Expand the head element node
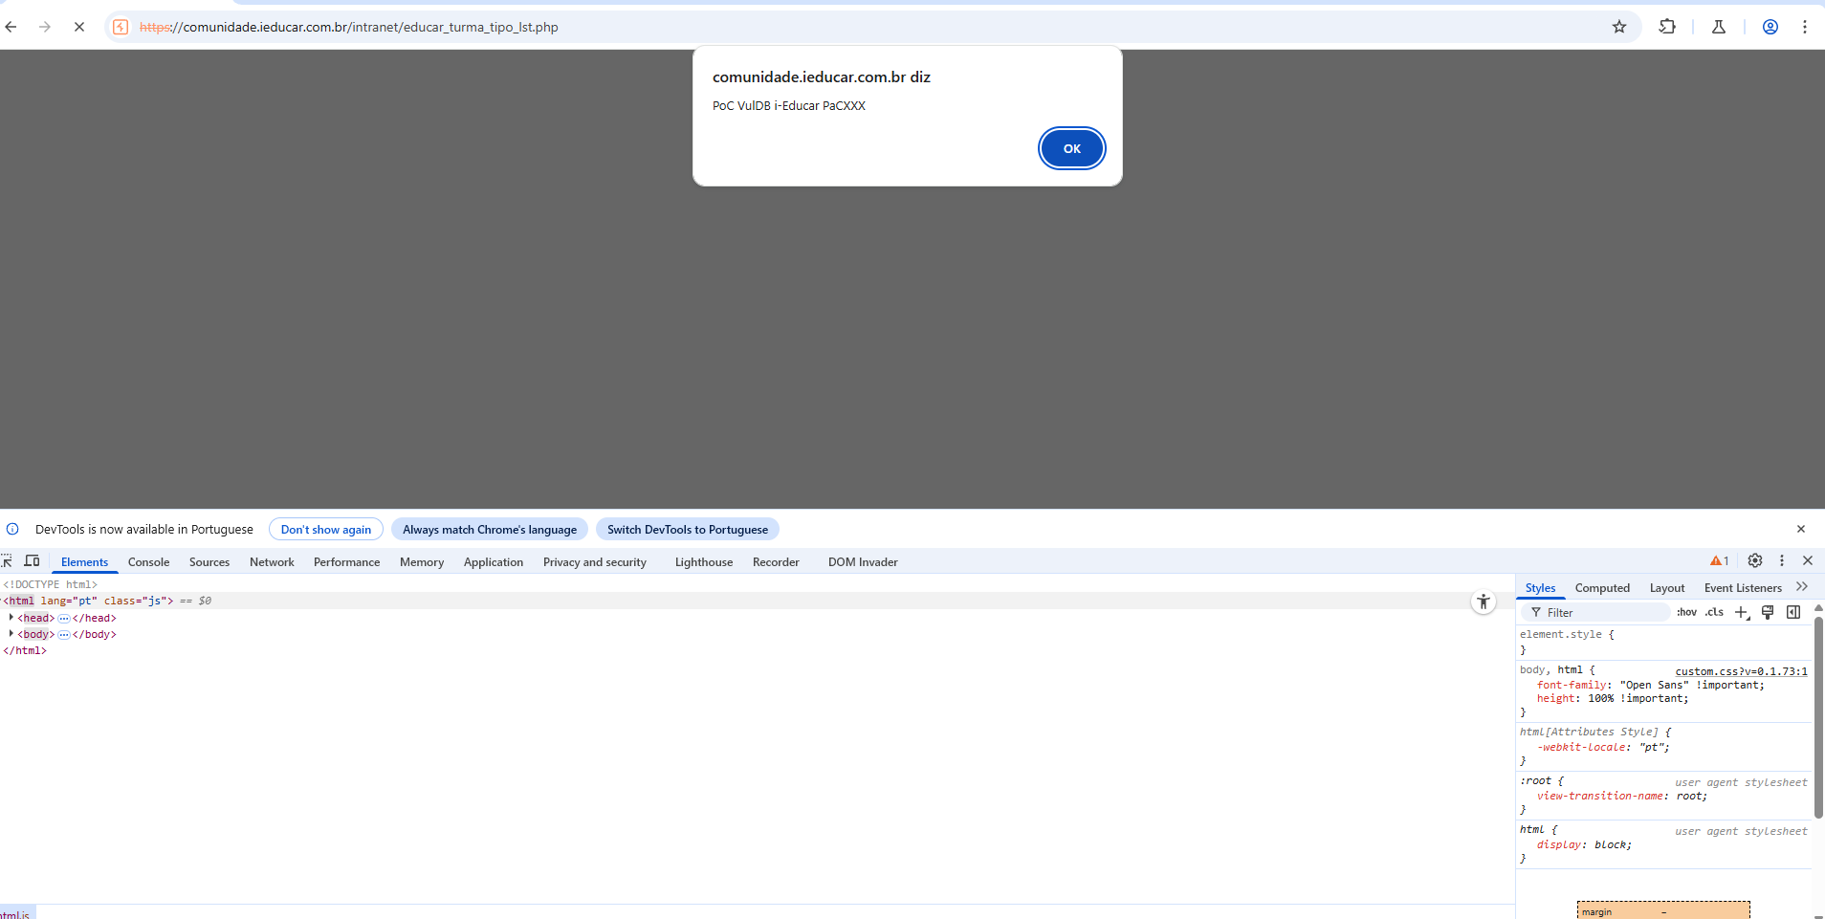Image resolution: width=1825 pixels, height=919 pixels. (x=11, y=618)
